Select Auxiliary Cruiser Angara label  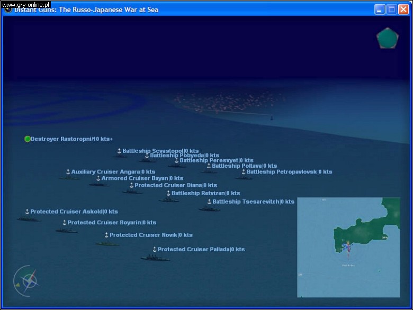coord(113,172)
